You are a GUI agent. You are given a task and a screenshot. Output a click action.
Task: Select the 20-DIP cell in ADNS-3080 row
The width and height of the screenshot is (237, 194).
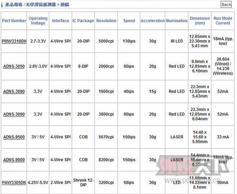[83, 91]
